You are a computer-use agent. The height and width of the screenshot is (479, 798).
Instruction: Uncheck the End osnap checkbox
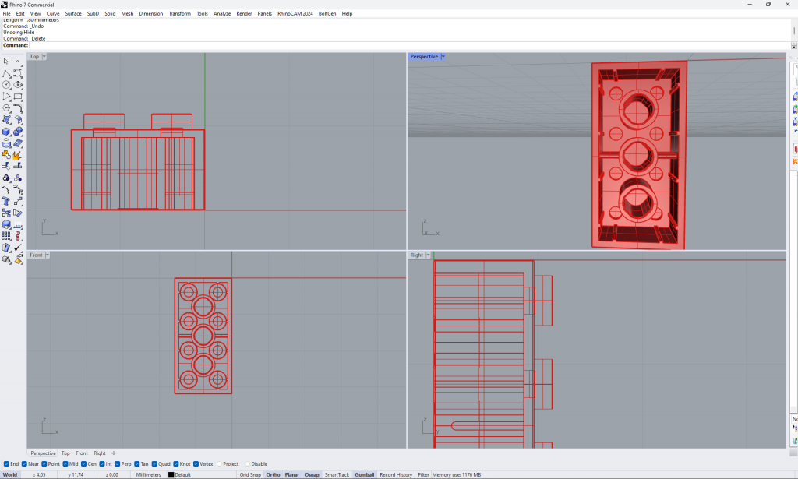pyautogui.click(x=6, y=464)
